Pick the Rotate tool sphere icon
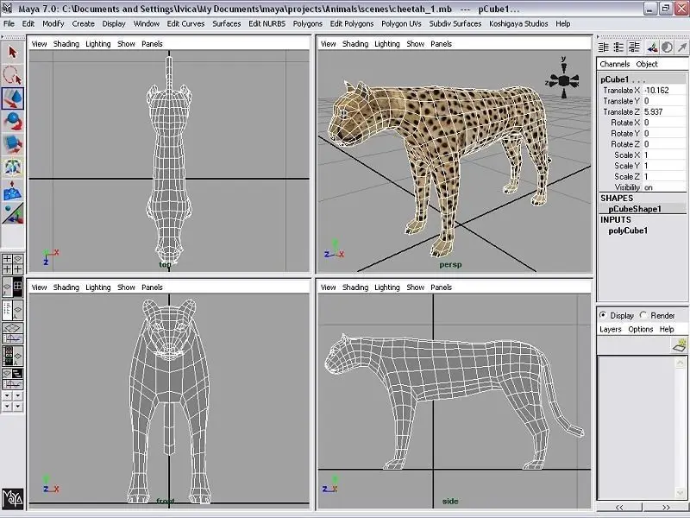Image resolution: width=690 pixels, height=518 pixels. [x=12, y=121]
